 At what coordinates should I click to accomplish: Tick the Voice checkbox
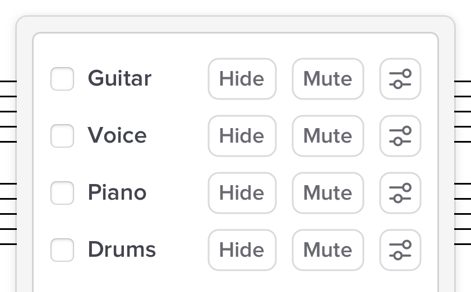point(62,136)
